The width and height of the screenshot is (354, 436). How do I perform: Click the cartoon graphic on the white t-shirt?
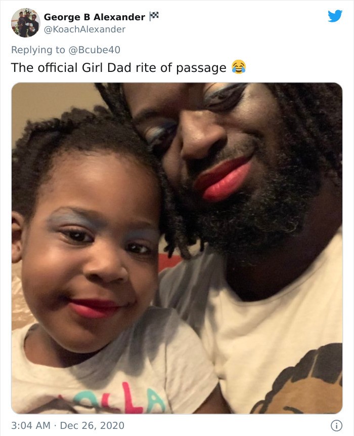pos(300,381)
